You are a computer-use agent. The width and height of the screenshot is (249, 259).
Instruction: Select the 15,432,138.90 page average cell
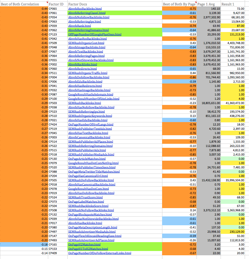click(209, 181)
